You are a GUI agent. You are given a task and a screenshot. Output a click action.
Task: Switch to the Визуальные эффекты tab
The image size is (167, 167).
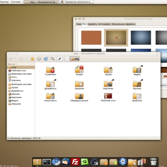click(124, 24)
